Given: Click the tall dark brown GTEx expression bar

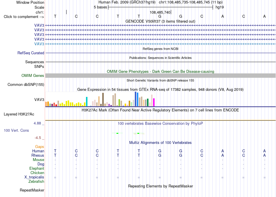Looking at the screenshot, I should coord(103,100).
